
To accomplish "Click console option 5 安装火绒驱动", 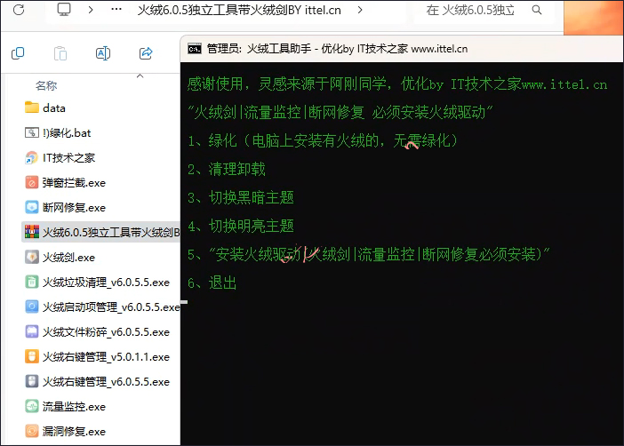I will [369, 255].
